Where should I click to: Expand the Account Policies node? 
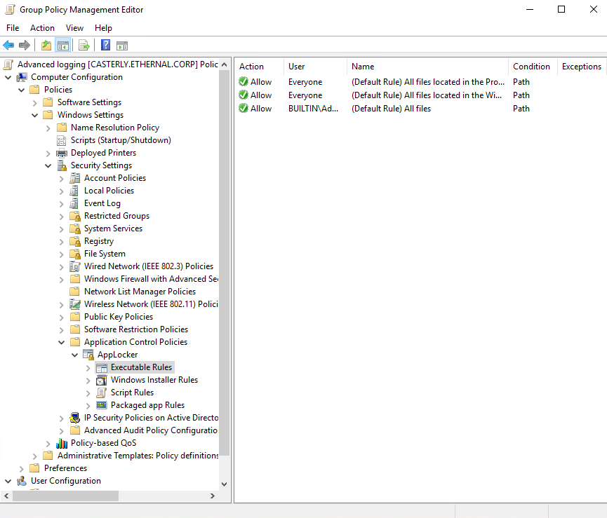pos(62,179)
